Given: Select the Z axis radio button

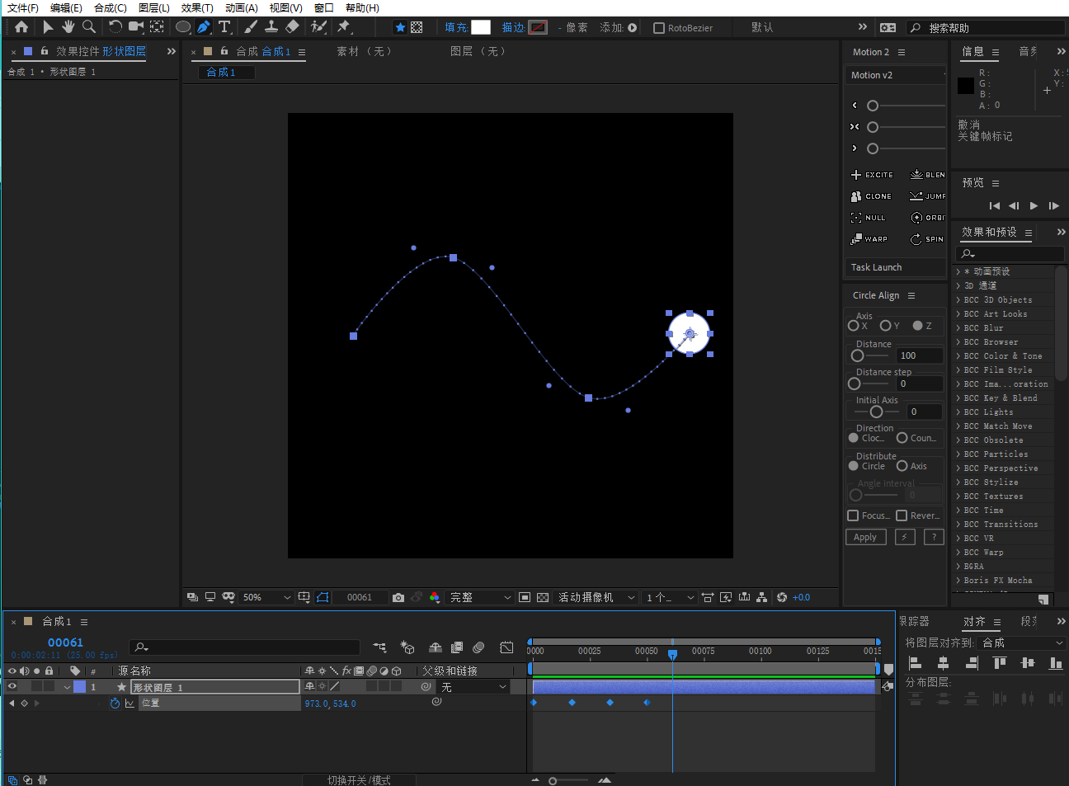Looking at the screenshot, I should pyautogui.click(x=917, y=326).
